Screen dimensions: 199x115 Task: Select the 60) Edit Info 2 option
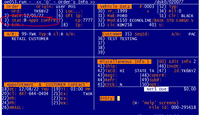point(177,62)
